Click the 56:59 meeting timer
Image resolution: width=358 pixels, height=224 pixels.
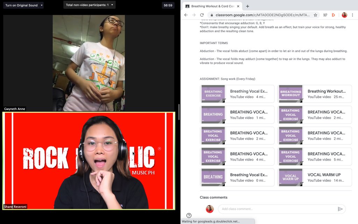pos(168,5)
